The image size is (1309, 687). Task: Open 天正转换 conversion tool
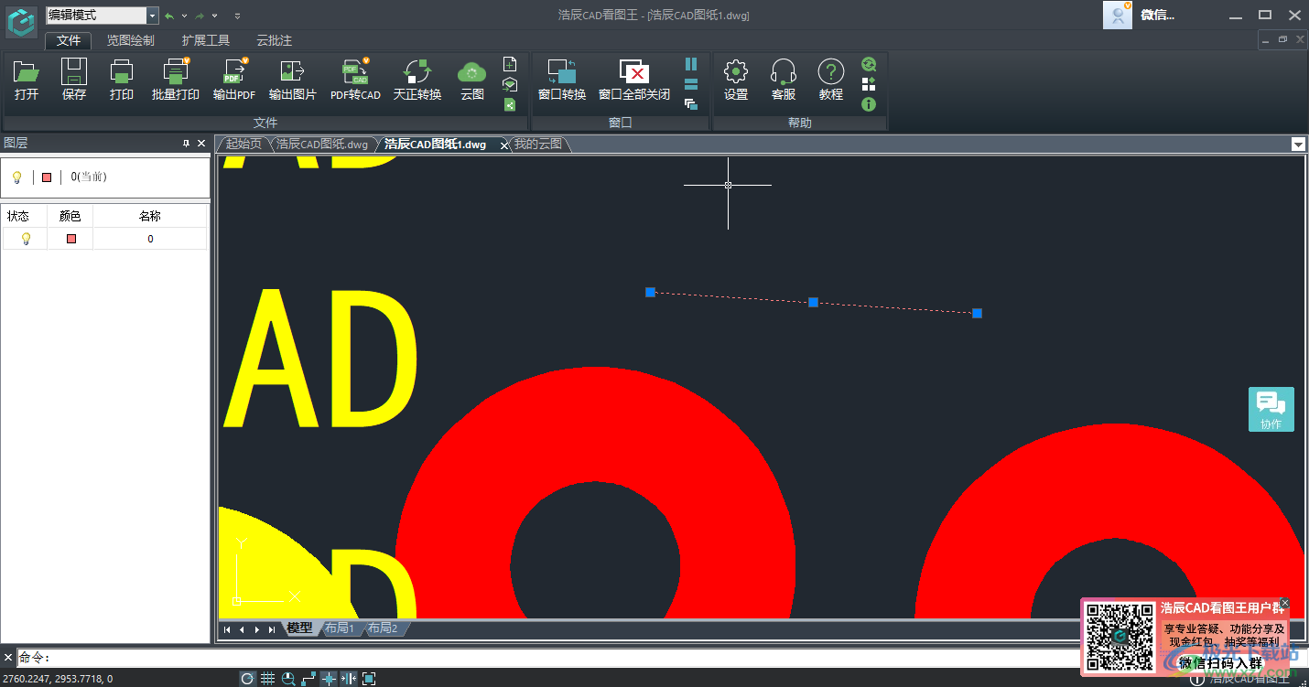click(x=417, y=80)
